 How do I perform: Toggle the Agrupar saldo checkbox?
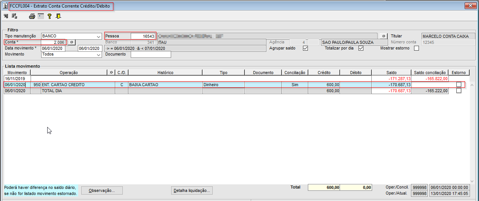305,48
